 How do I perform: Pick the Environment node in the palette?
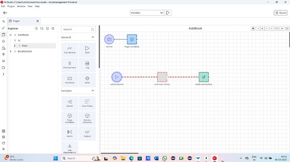pyautogui.click(x=70, y=65)
